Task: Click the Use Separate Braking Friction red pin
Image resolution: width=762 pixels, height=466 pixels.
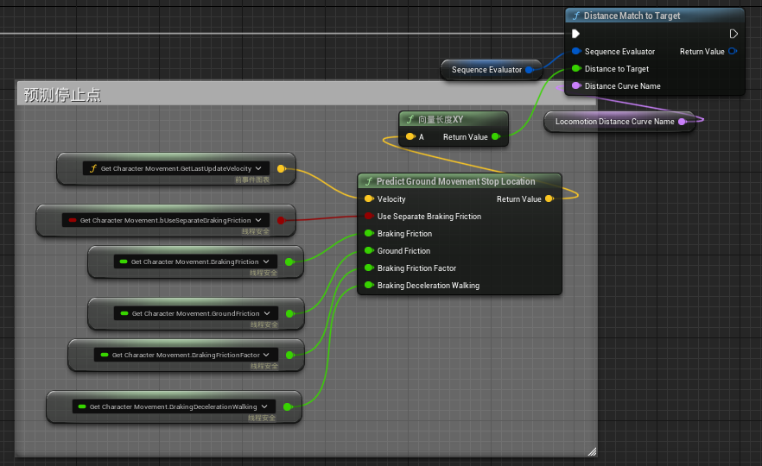Action: (369, 216)
